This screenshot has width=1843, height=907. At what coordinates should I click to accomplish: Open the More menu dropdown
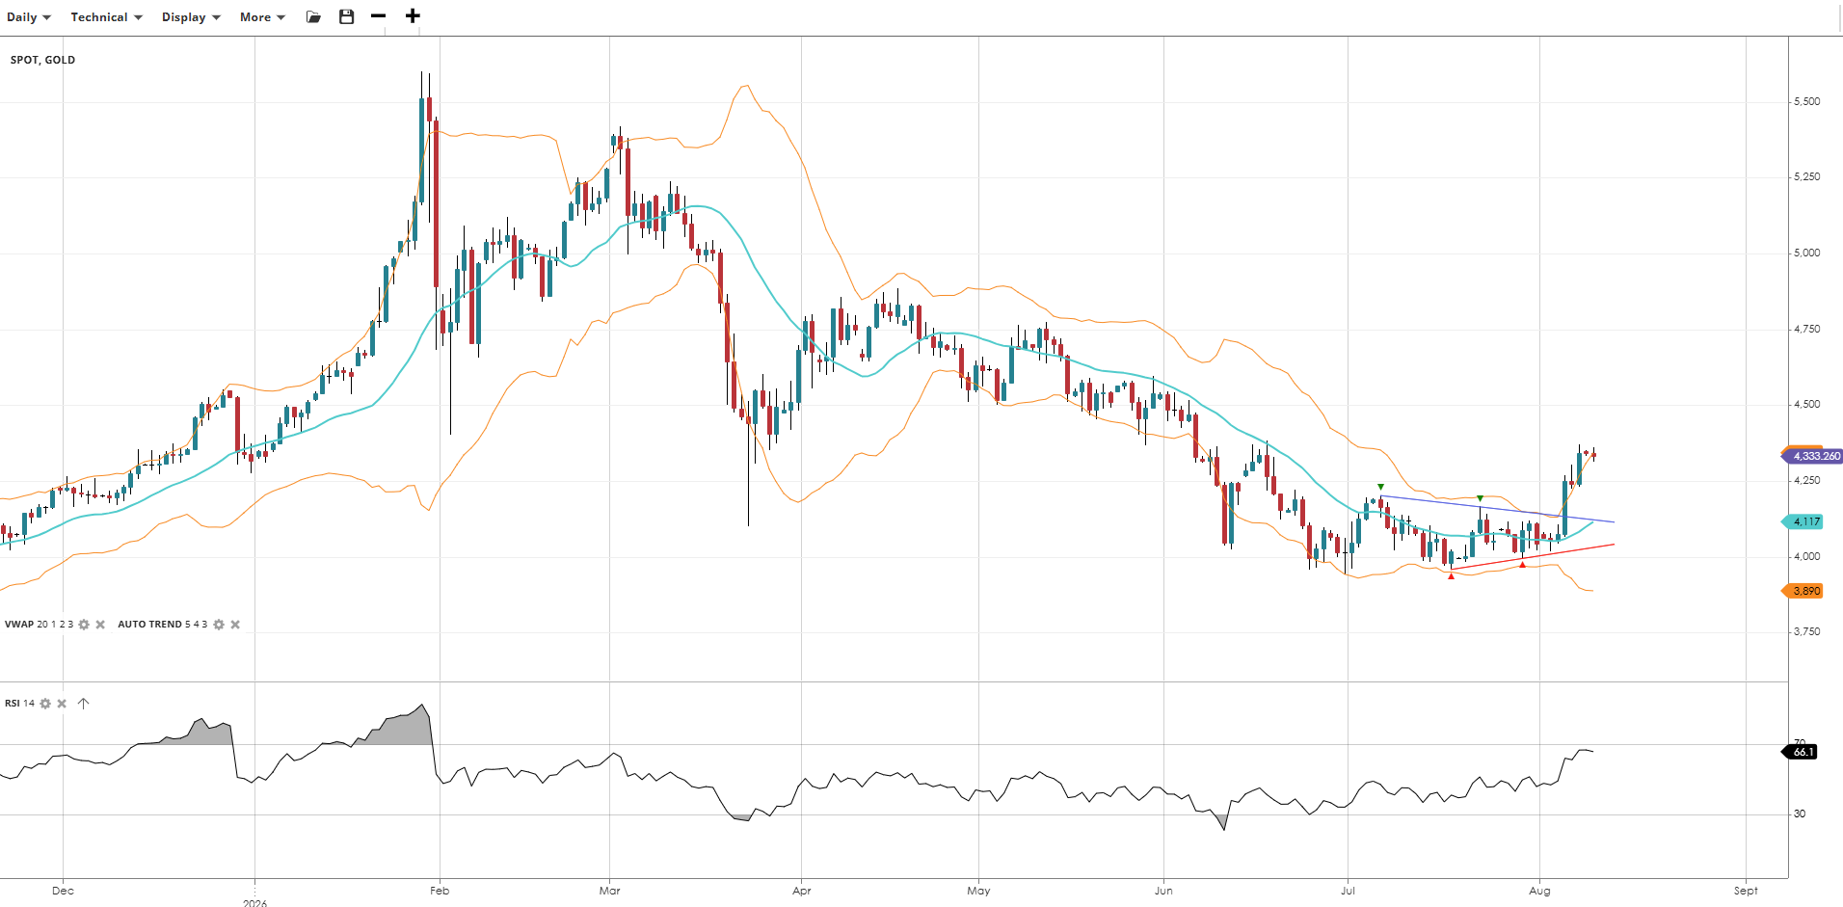262,17
